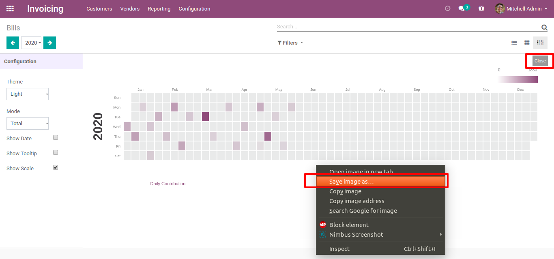Open the Theme dropdown set to Light
The height and width of the screenshot is (259, 554).
(28, 94)
